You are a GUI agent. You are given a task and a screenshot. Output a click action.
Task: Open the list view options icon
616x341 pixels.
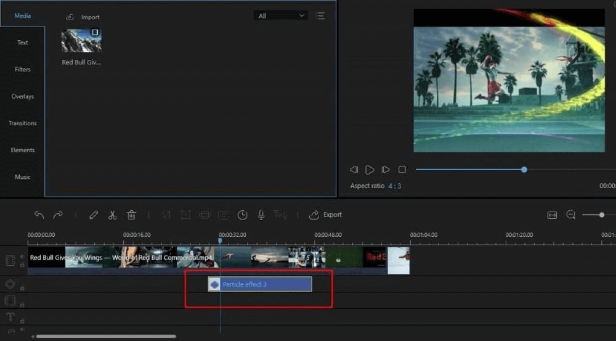pyautogui.click(x=320, y=16)
